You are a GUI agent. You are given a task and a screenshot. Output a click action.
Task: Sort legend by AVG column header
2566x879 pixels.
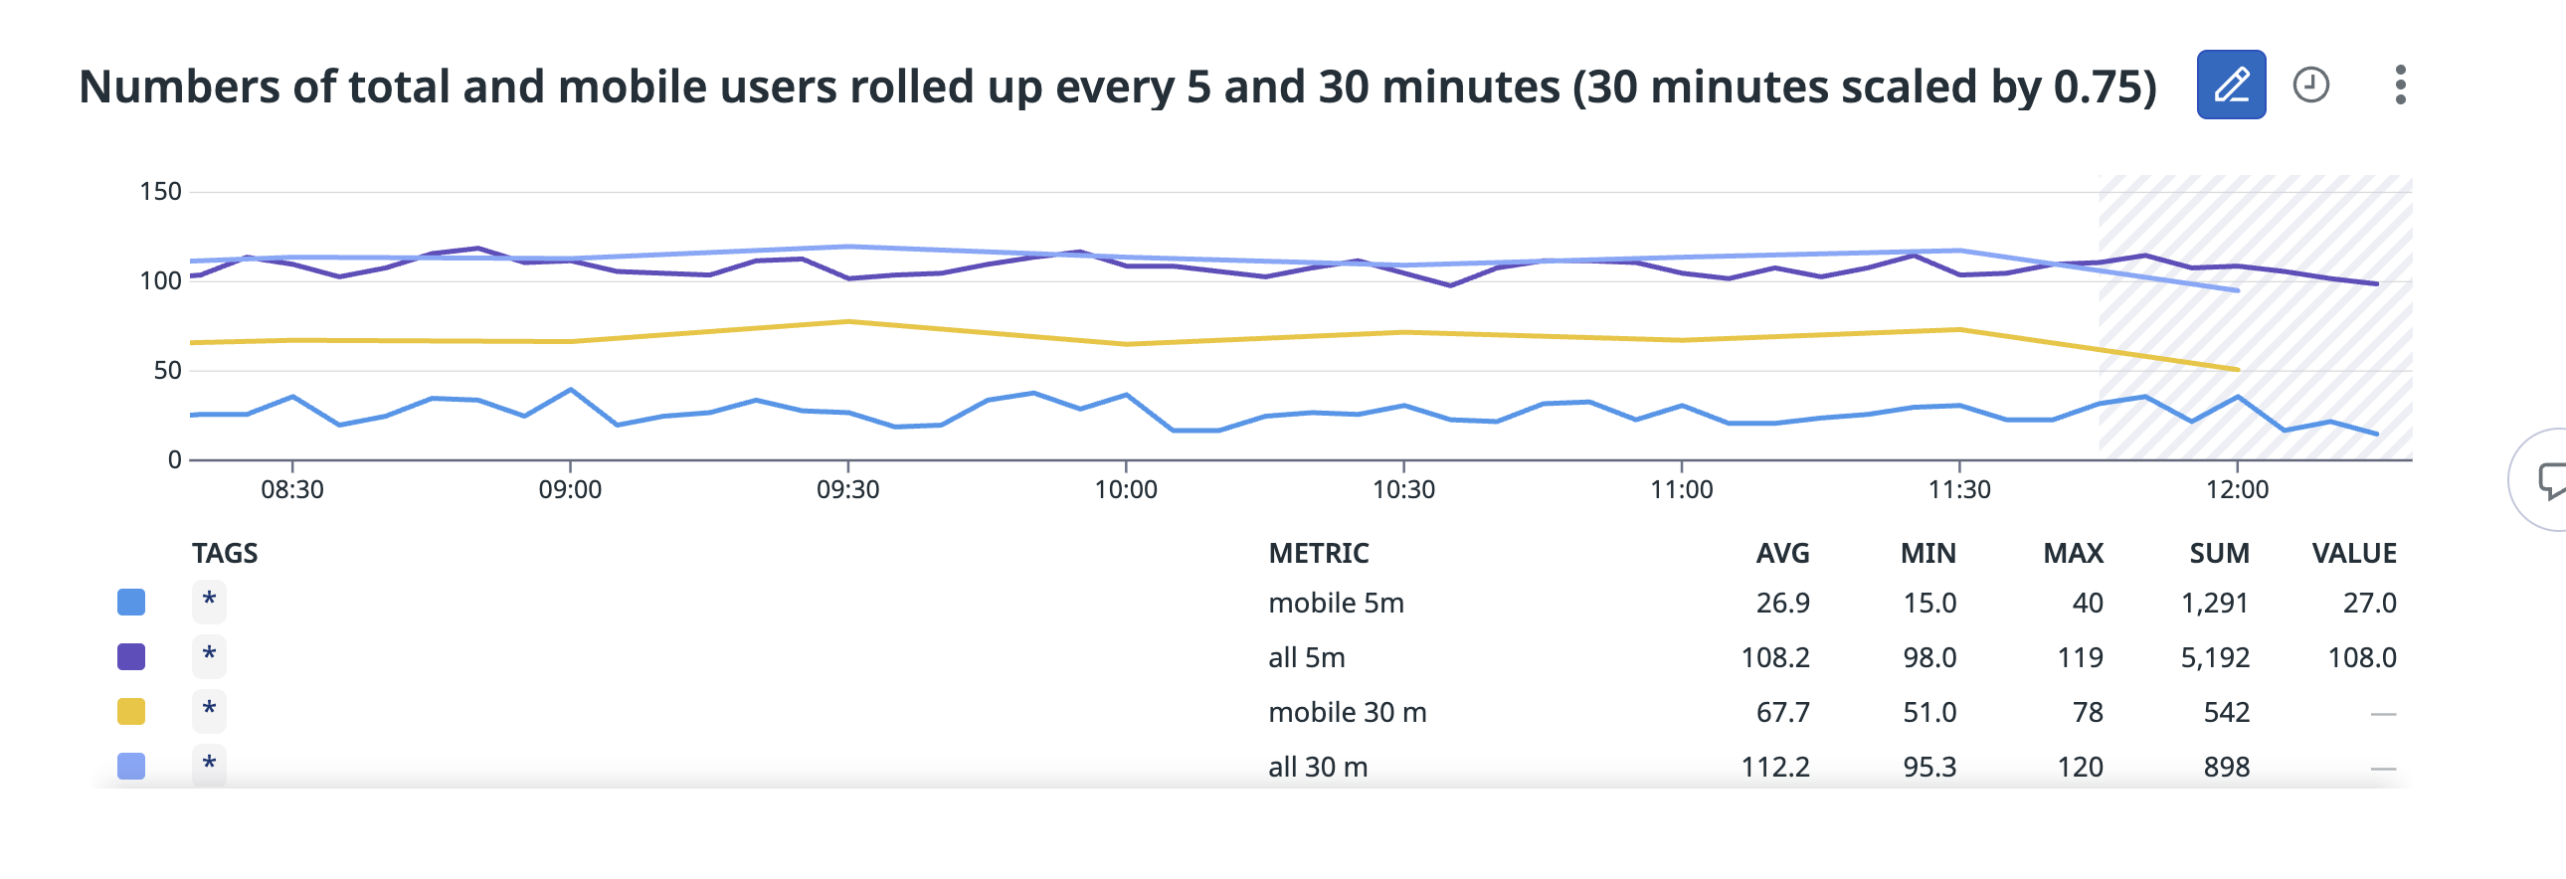(x=1782, y=554)
